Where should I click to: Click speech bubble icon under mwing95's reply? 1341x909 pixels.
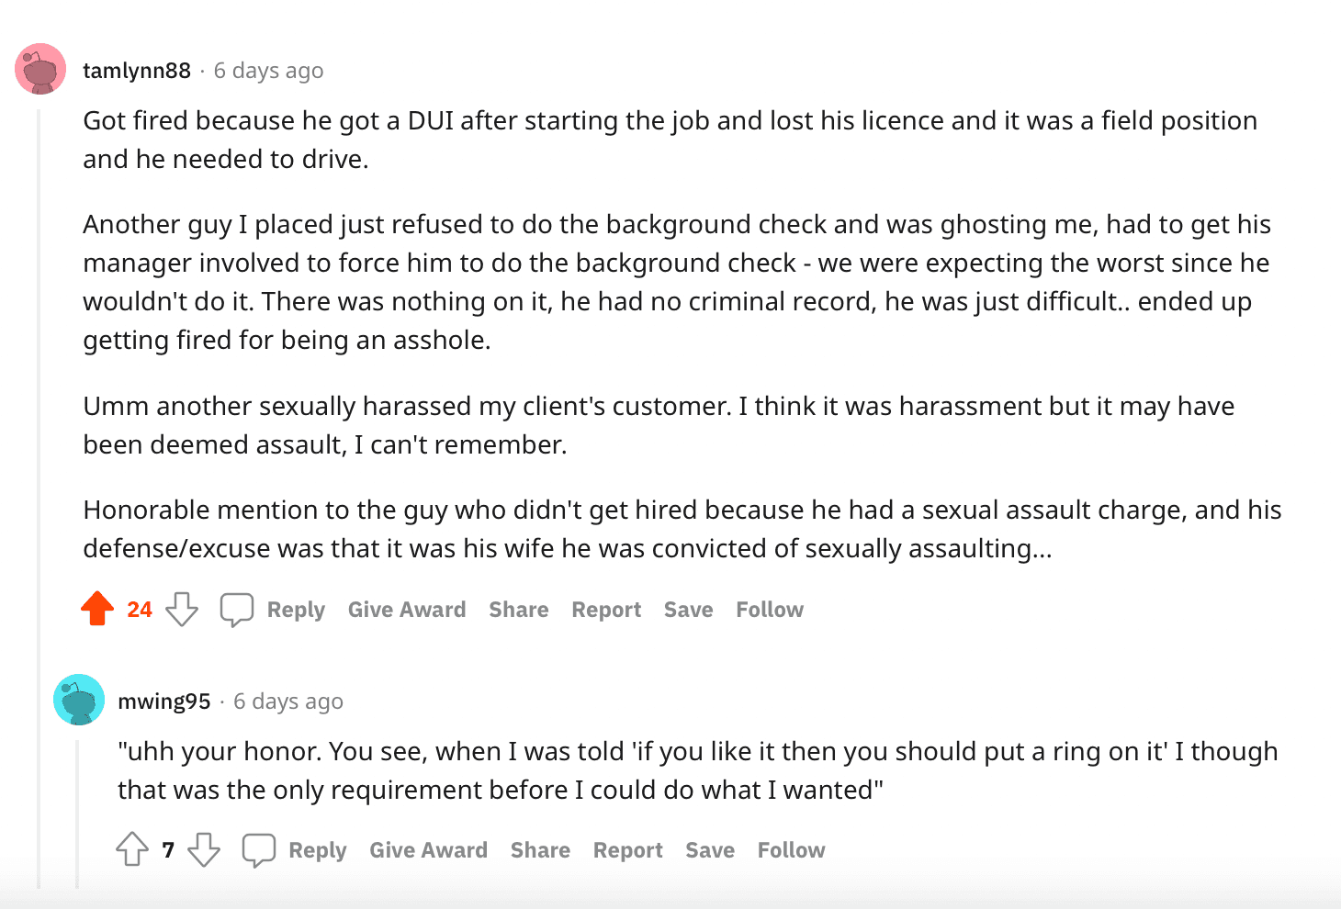tap(258, 849)
